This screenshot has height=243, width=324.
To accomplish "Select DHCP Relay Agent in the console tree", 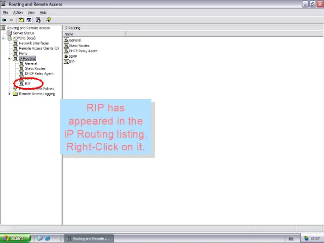I will 39,73.
